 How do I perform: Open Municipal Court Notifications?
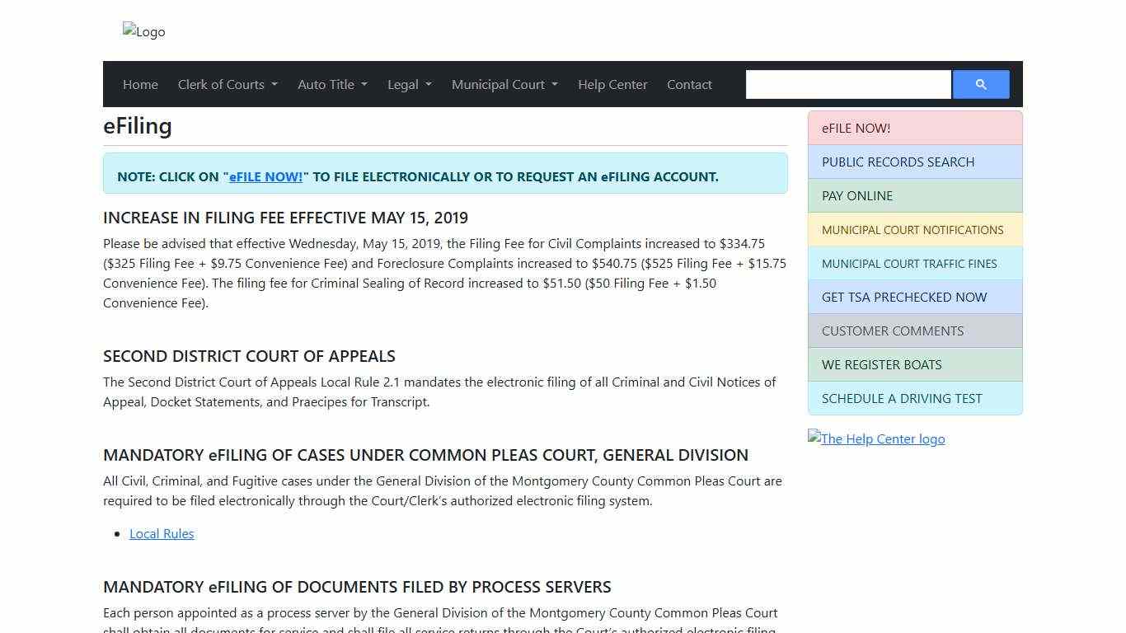coord(915,229)
